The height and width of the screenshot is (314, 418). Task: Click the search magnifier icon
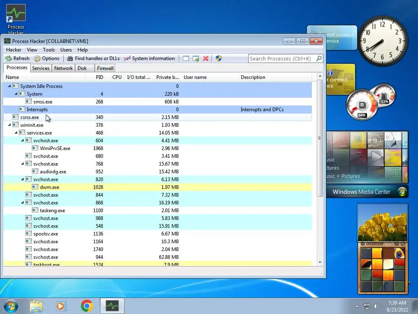pyautogui.click(x=319, y=58)
